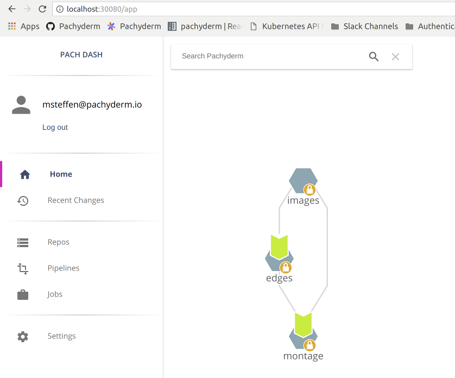Click the Jobs briefcase icon

(x=23, y=294)
